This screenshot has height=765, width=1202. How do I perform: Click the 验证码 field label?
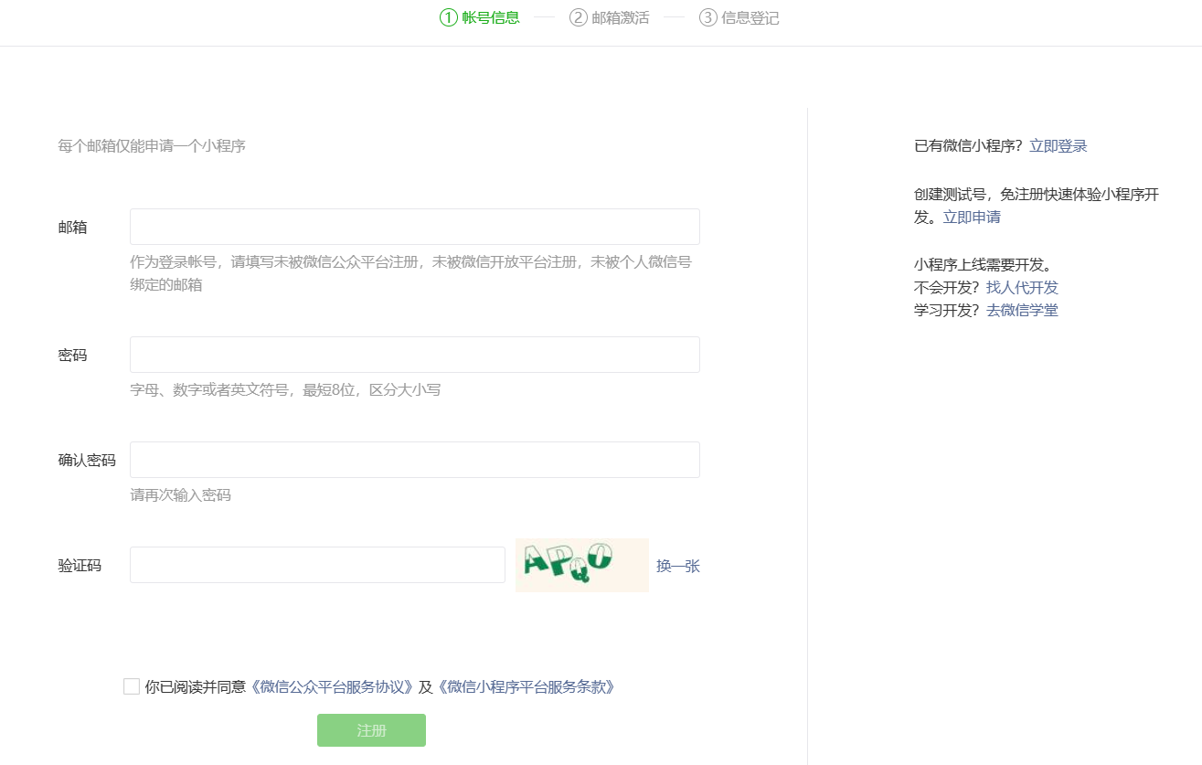pyautogui.click(x=80, y=566)
